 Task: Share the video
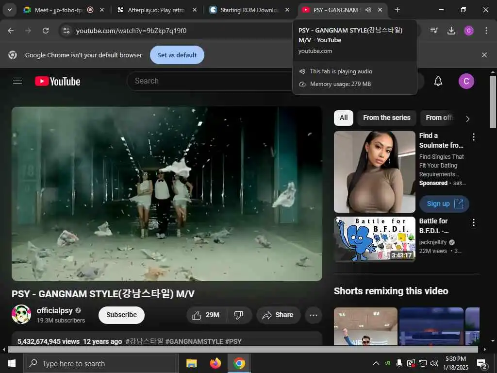(x=278, y=315)
